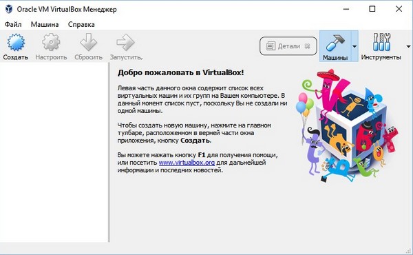Viewport: 413px width, 255px height.
Task: Open the Справка menu
Action: [81, 25]
